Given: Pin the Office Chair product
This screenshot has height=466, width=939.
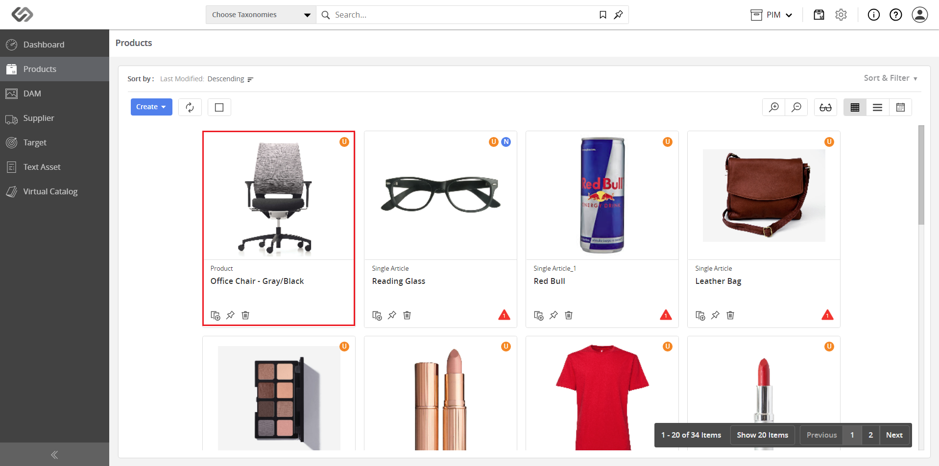Looking at the screenshot, I should (x=230, y=315).
